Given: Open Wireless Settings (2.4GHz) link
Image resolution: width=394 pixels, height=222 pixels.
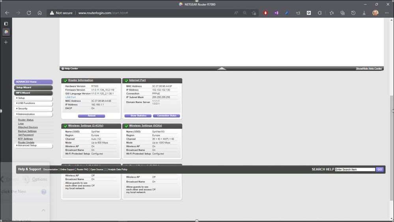Looking at the screenshot, I should click(86, 125).
